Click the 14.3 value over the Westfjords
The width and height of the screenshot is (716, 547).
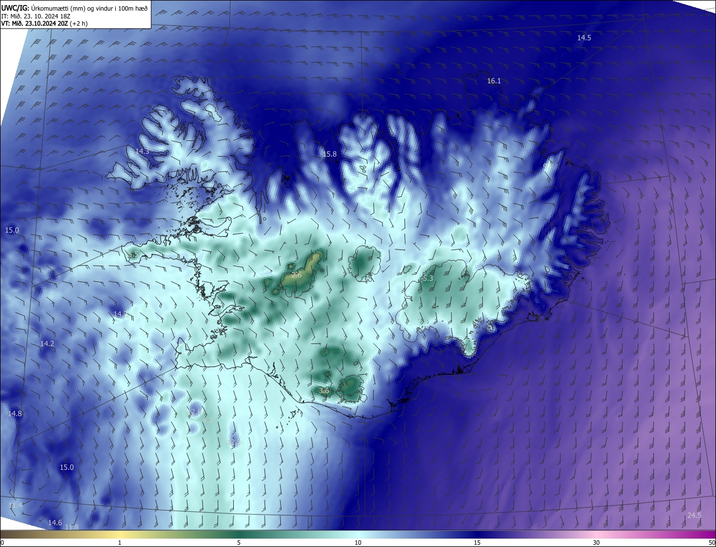click(x=142, y=152)
